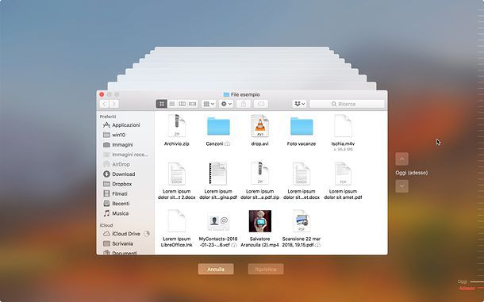
Task: Click the Ripristina button
Action: pos(266,269)
